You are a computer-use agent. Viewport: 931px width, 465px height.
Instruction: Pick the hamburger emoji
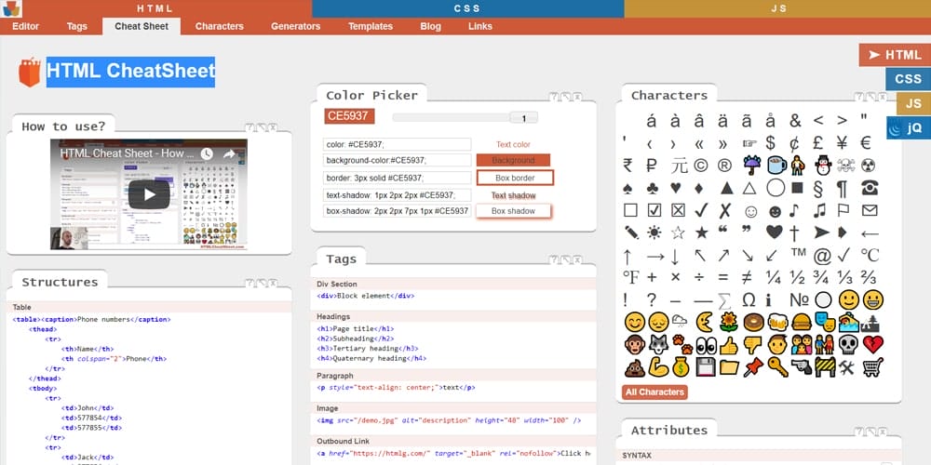click(x=801, y=322)
